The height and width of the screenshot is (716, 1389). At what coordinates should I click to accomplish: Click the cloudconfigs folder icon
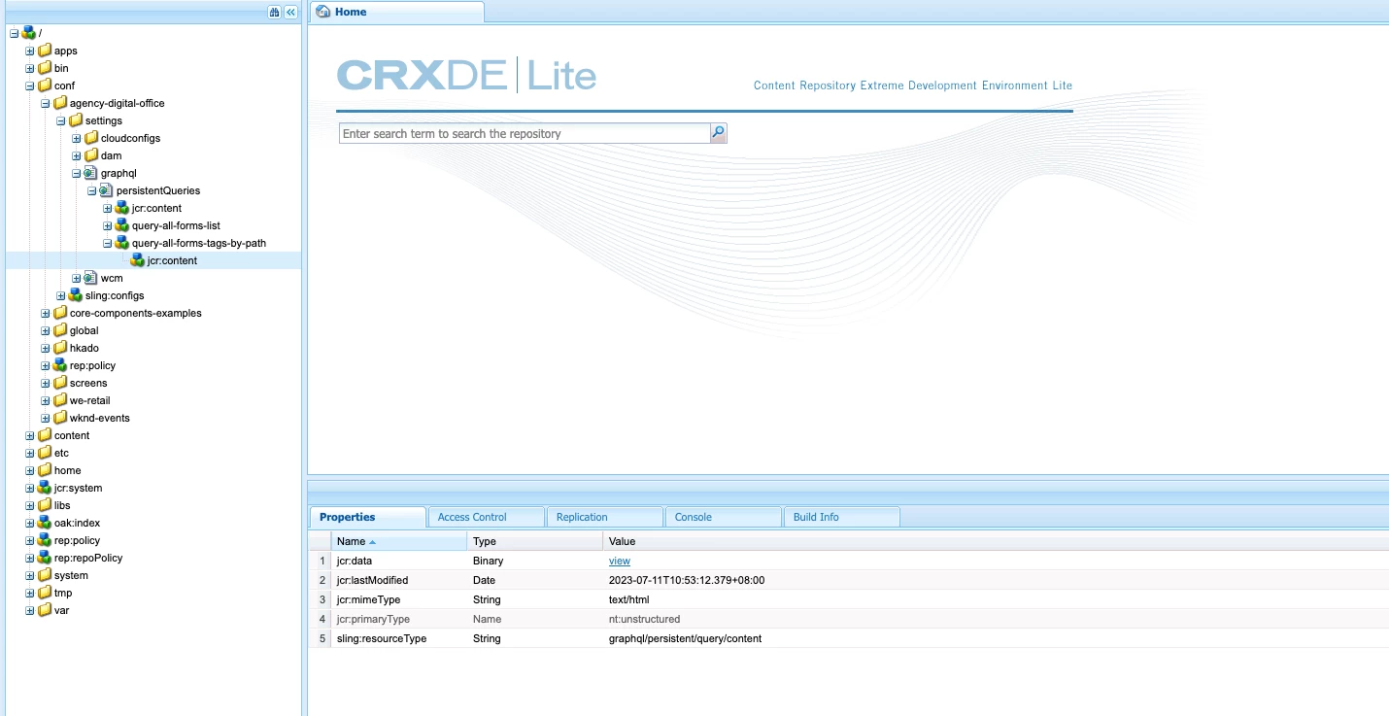91,138
